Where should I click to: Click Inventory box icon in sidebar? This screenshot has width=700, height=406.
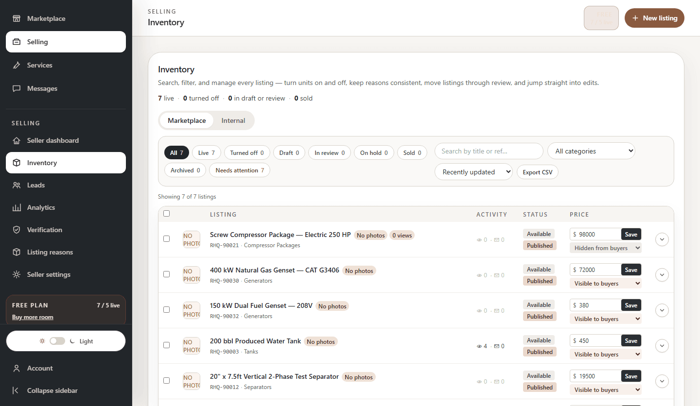17,163
